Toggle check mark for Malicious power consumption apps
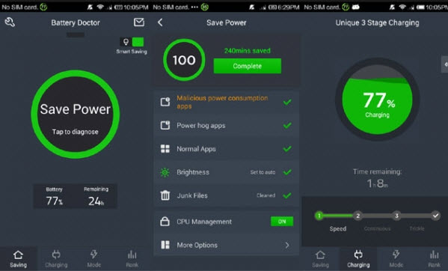The width and height of the screenshot is (448, 271). [287, 102]
